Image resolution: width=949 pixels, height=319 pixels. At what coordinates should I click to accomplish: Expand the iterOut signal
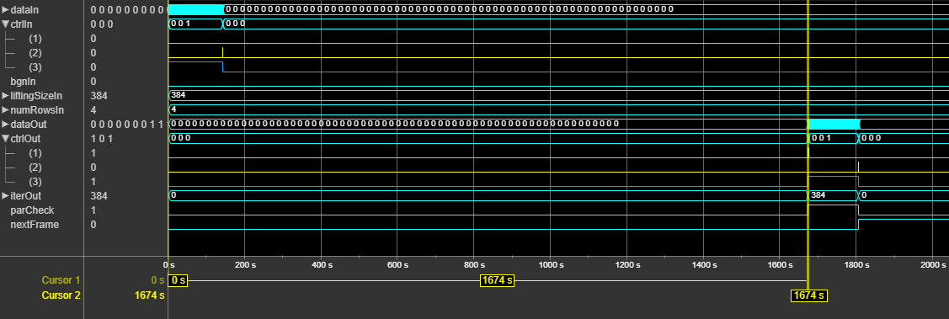[x=5, y=196]
